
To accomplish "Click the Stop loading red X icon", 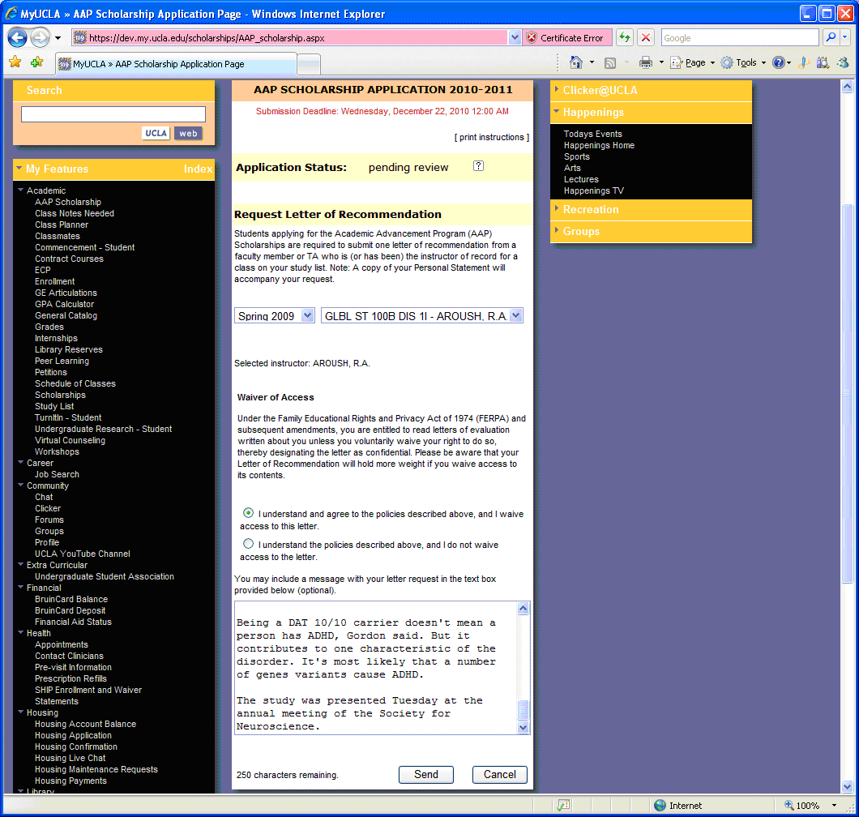I will coord(646,37).
